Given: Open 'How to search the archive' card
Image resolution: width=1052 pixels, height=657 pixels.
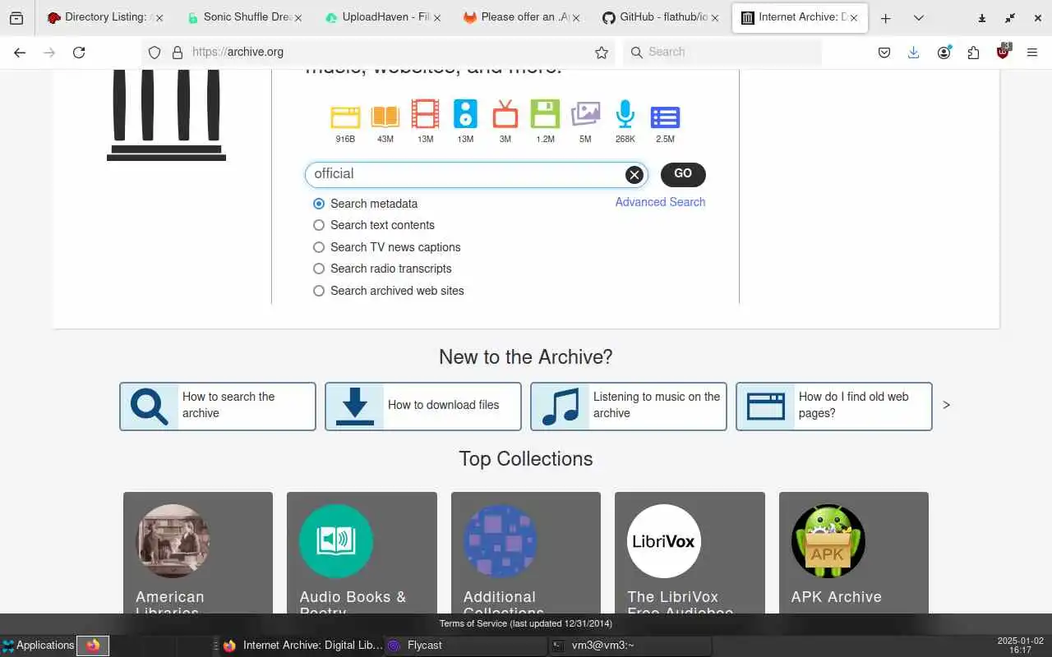Looking at the screenshot, I should point(218,406).
